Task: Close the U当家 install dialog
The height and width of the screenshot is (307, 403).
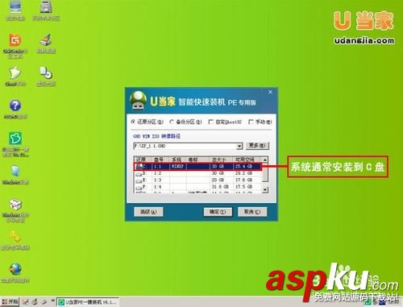Action: 270,92
